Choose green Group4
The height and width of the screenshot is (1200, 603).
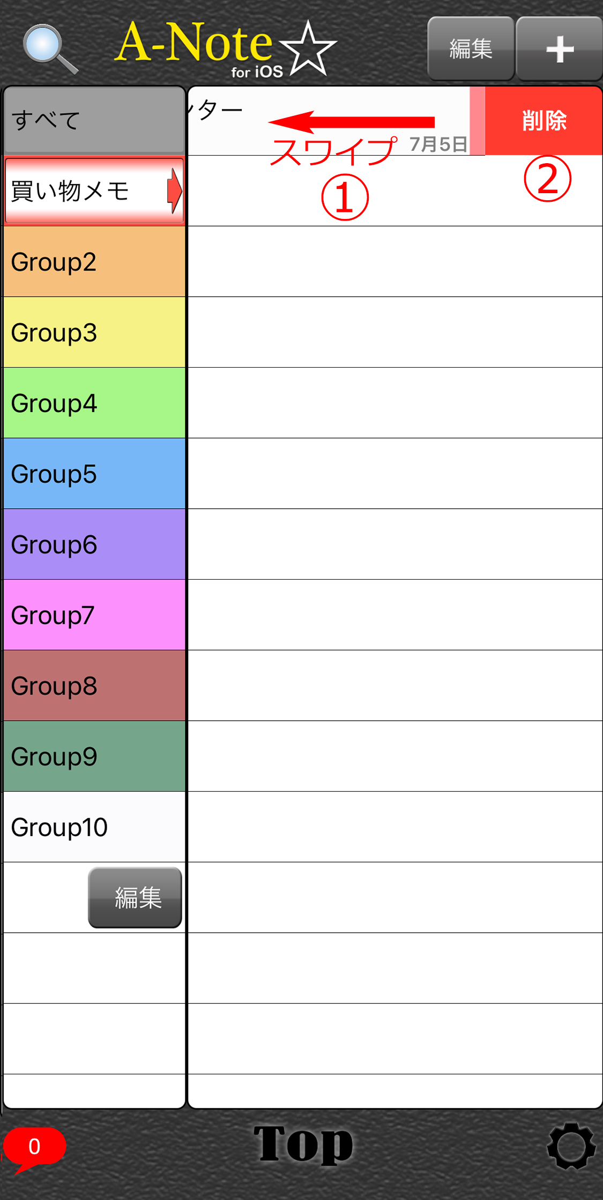[94, 403]
